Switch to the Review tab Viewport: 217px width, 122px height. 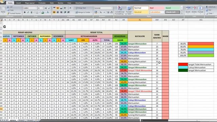click(60, 3)
